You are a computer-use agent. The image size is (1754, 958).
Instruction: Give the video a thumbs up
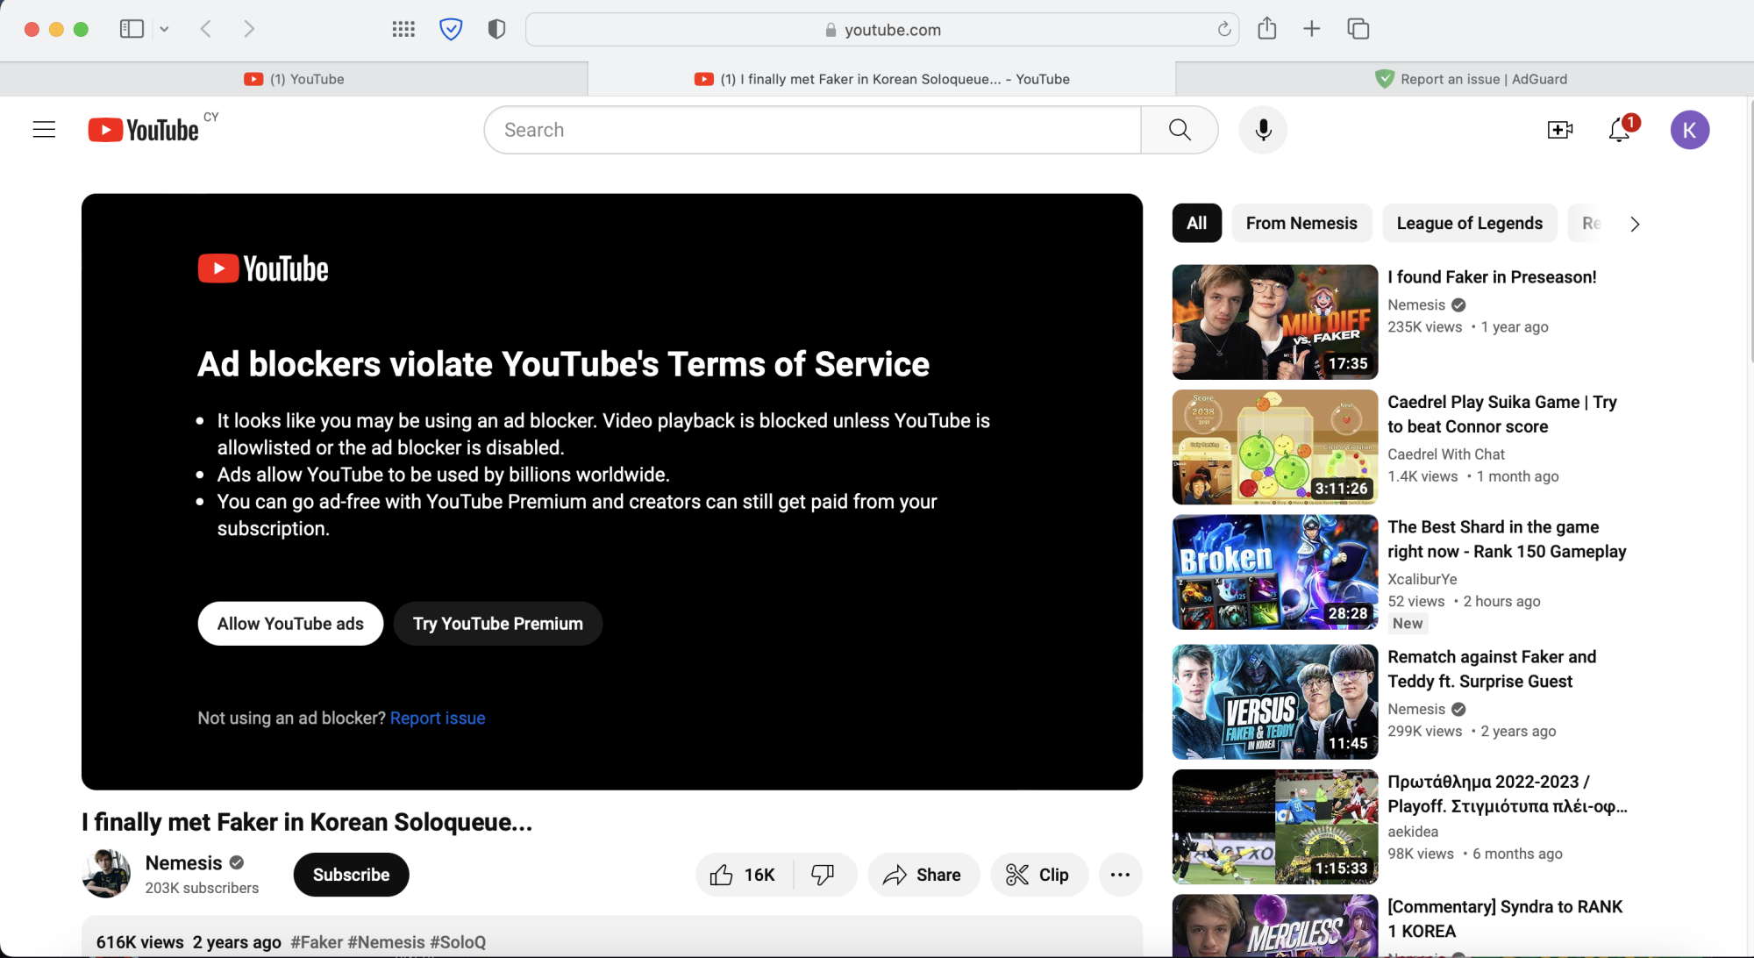pos(742,874)
